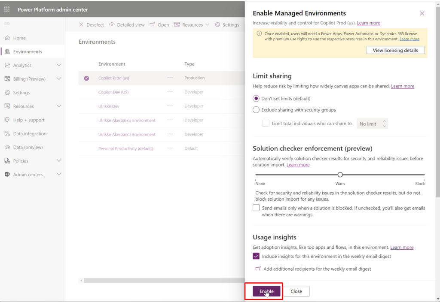Click the Data integration icon
Viewport: 440px width, 302px height.
point(7,134)
